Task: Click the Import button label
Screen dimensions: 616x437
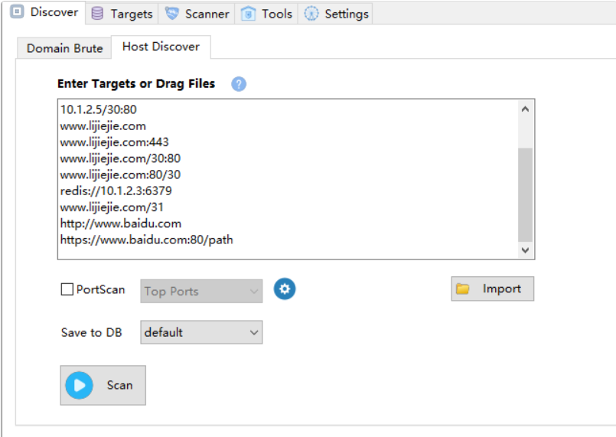Action: pos(502,289)
